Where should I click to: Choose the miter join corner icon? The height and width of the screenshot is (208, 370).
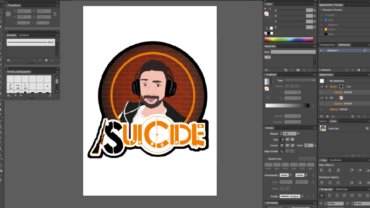pos(282,146)
